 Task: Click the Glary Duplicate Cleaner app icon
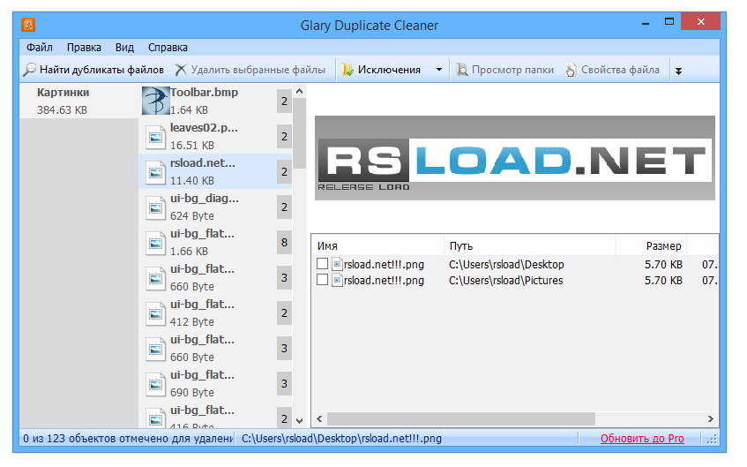pyautogui.click(x=28, y=25)
